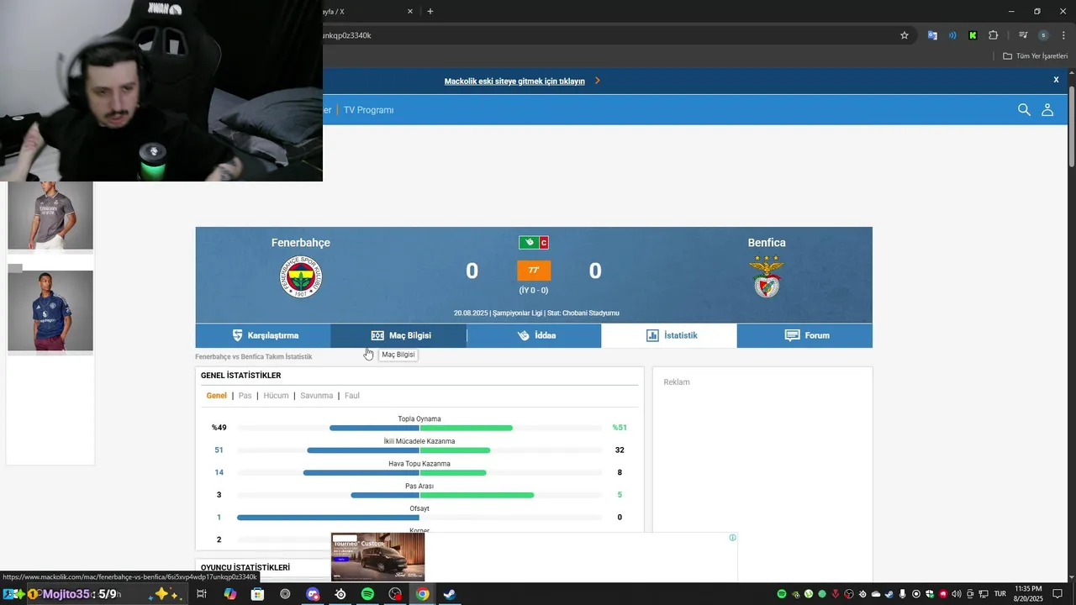The image size is (1076, 605).
Task: Open SteelSeries app on taskbar
Action: pyautogui.click(x=340, y=594)
